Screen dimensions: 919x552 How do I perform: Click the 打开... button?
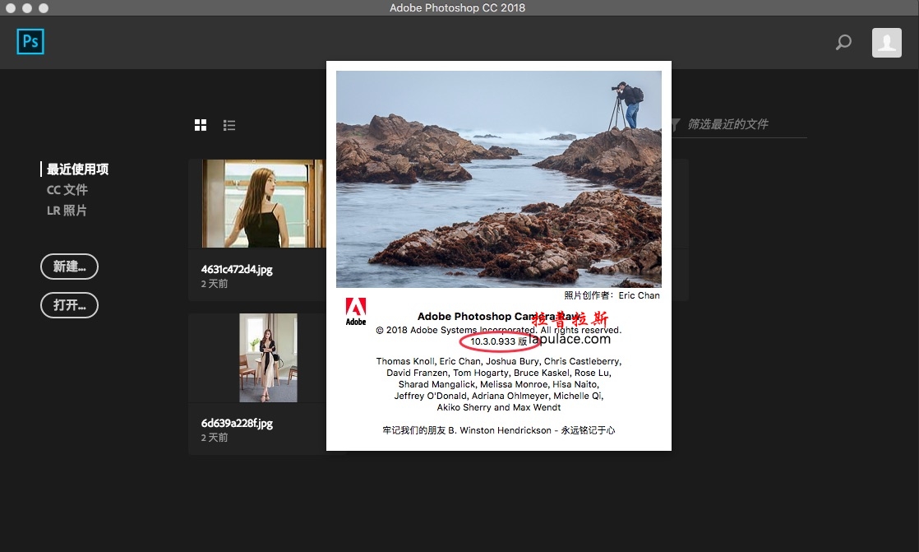point(69,305)
